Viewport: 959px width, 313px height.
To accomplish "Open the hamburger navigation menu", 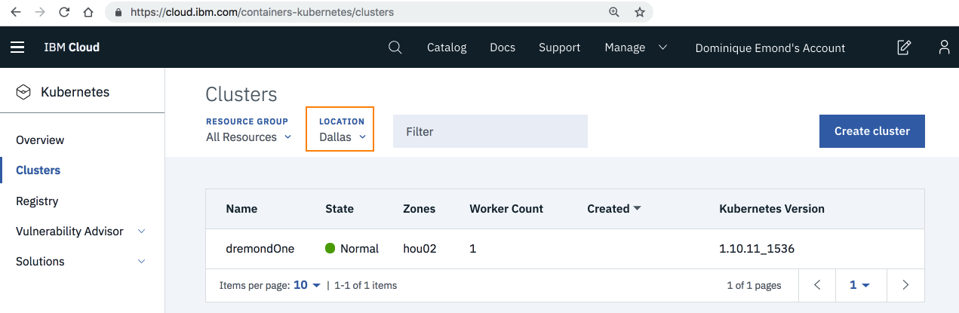I will 17,48.
